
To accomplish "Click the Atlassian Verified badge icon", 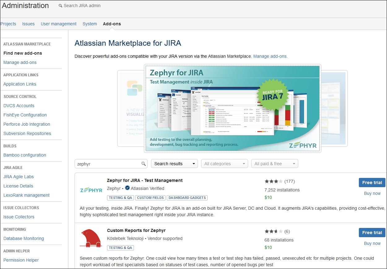I will [127, 188].
